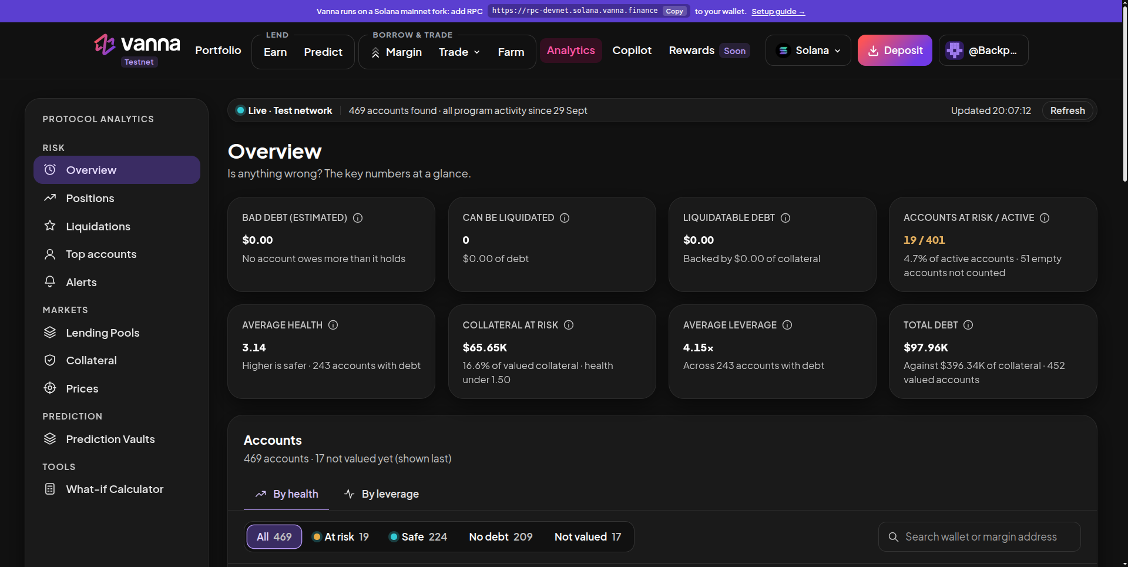Click info icon next to Total Debt
Image resolution: width=1128 pixels, height=567 pixels.
click(x=968, y=325)
